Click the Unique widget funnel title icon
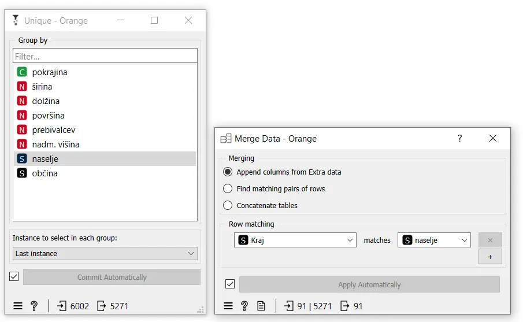This screenshot has height=322, width=523. 16,20
